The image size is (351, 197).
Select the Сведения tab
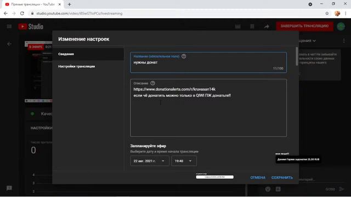pyautogui.click(x=88, y=54)
